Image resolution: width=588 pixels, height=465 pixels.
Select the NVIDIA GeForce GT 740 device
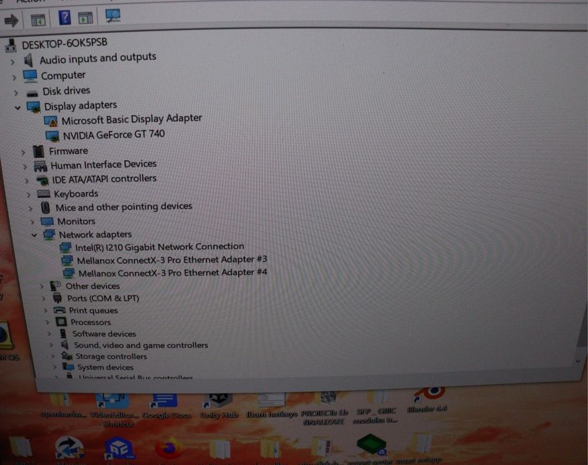pos(114,135)
